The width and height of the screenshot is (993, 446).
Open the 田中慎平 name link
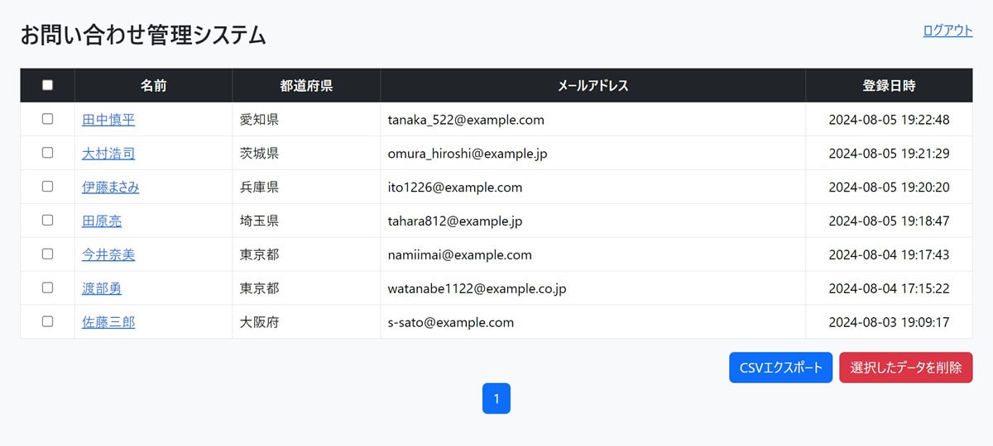click(x=108, y=120)
